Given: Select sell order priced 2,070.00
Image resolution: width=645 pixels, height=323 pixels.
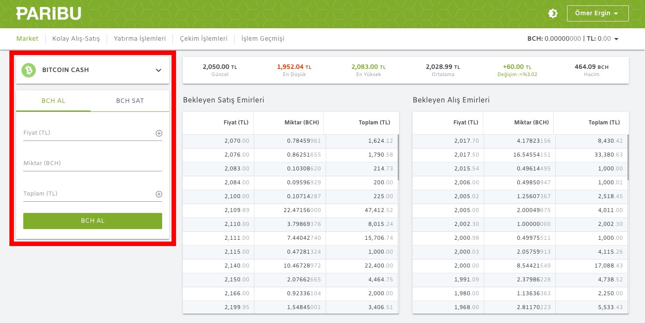Looking at the screenshot, I should pyautogui.click(x=290, y=141).
